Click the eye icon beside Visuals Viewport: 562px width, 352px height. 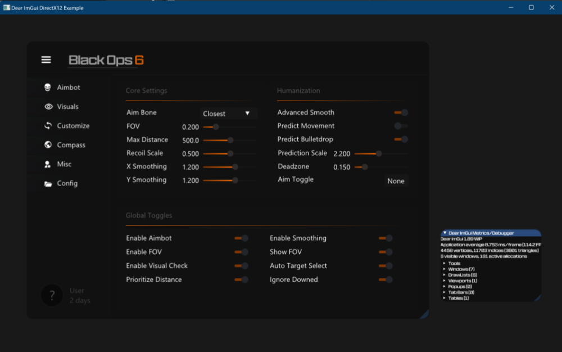[48, 107]
